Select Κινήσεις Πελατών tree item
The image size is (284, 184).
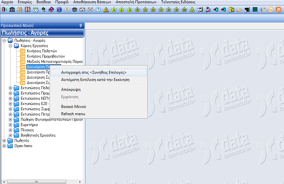pyautogui.click(x=42, y=51)
